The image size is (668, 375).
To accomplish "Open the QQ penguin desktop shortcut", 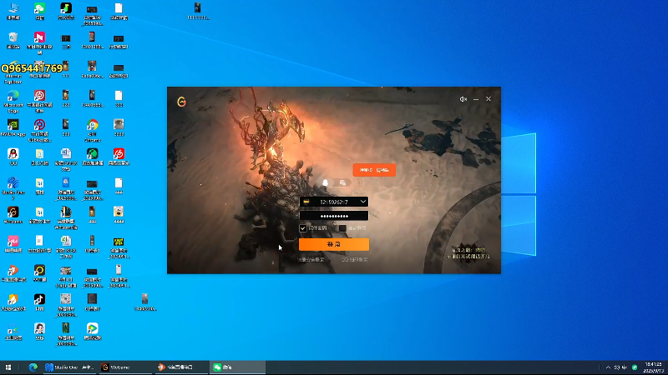I will click(13, 157).
